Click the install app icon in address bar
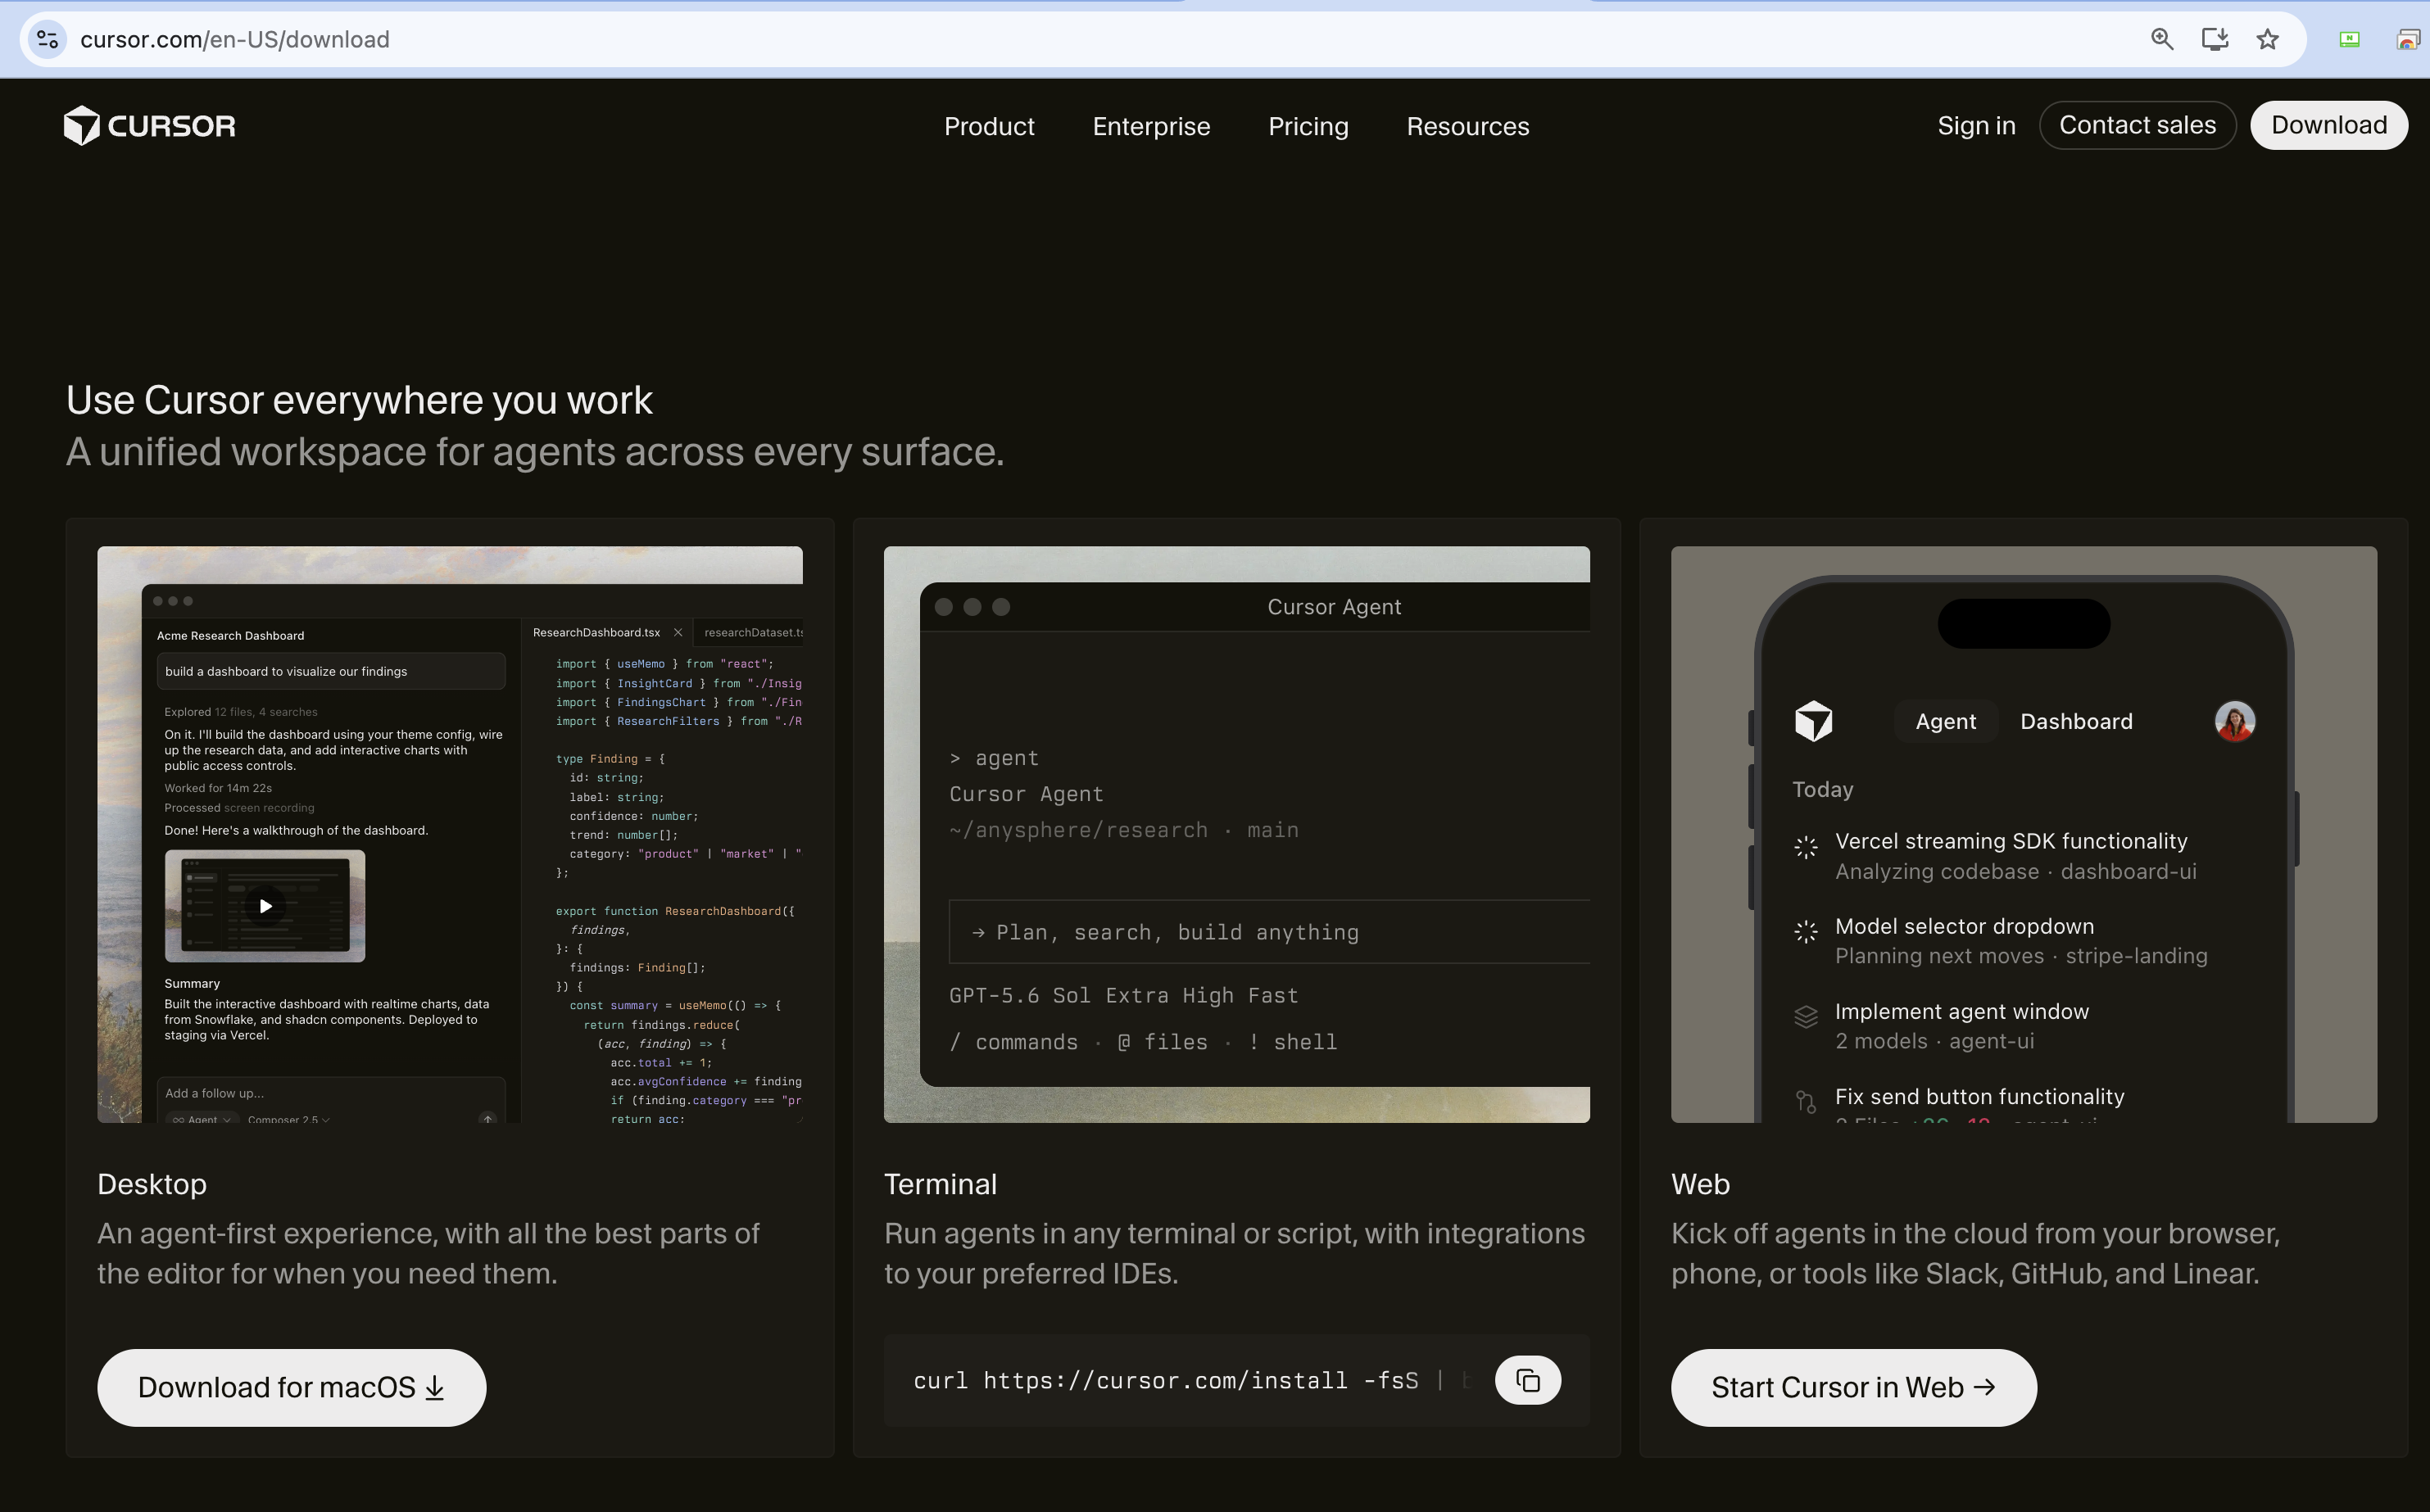2430x1512 pixels. (x=2214, y=39)
